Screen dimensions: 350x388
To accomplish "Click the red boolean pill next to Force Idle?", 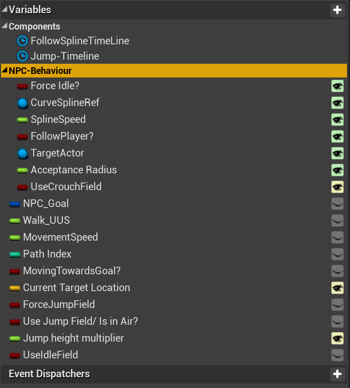I will pyautogui.click(x=22, y=86).
